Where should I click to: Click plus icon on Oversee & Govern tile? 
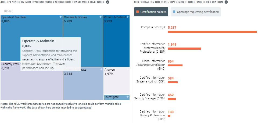pos(101,17)
